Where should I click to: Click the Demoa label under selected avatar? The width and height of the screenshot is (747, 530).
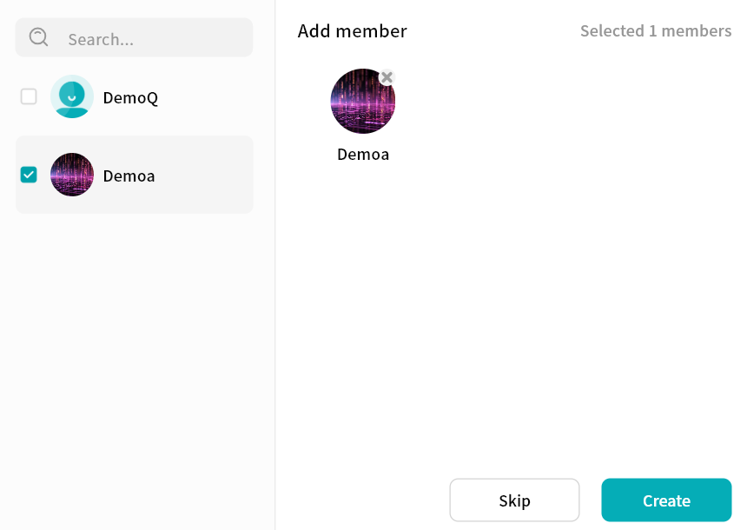[363, 155]
